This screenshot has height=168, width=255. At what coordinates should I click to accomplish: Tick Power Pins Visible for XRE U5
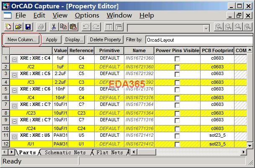coord(177,136)
